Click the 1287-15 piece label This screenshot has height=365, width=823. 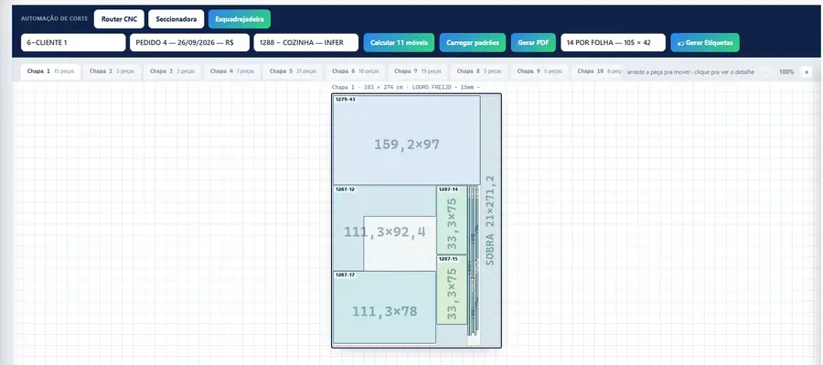pos(448,259)
